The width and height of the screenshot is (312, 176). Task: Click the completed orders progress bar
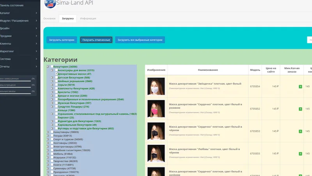[x=15, y=81]
